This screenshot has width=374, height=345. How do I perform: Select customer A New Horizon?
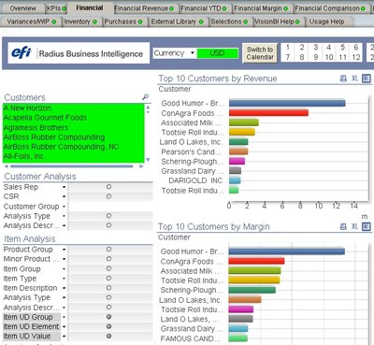[74, 108]
